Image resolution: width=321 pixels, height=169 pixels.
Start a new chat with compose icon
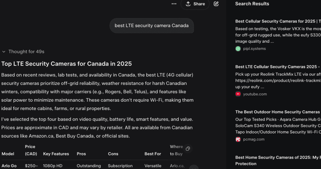(216, 4)
